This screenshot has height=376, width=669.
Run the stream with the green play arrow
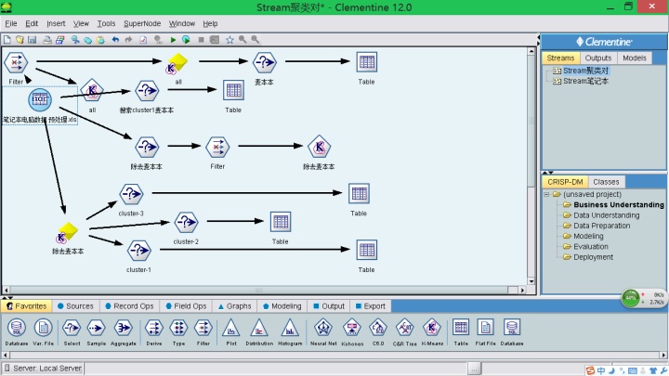173,40
